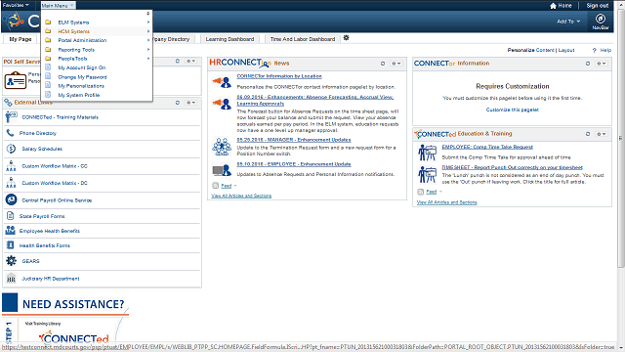Open View All Articles in News pagelet
This screenshot has height=352, width=625.
click(x=241, y=196)
